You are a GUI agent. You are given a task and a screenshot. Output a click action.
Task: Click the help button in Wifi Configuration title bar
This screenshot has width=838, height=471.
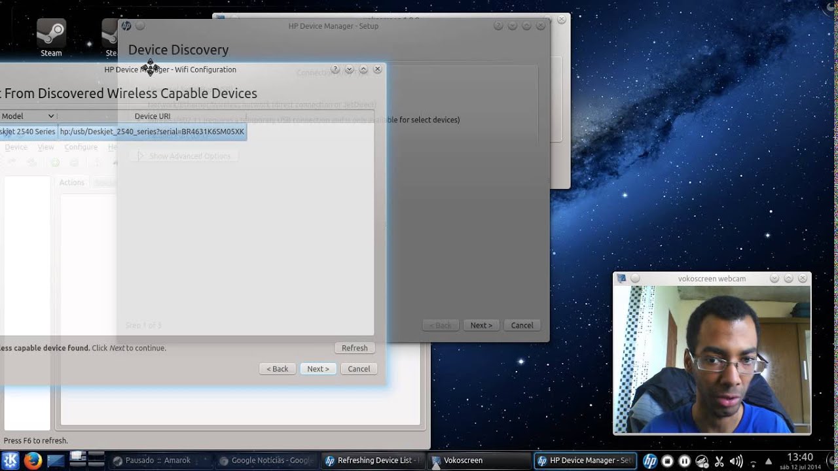click(335, 69)
